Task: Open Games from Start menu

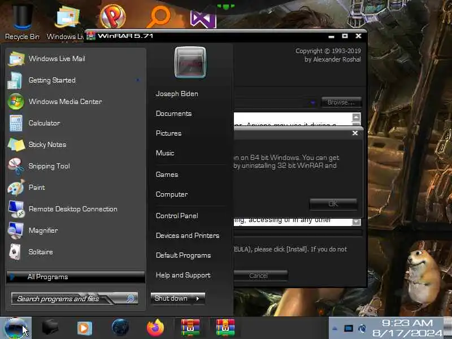Action: click(x=167, y=175)
